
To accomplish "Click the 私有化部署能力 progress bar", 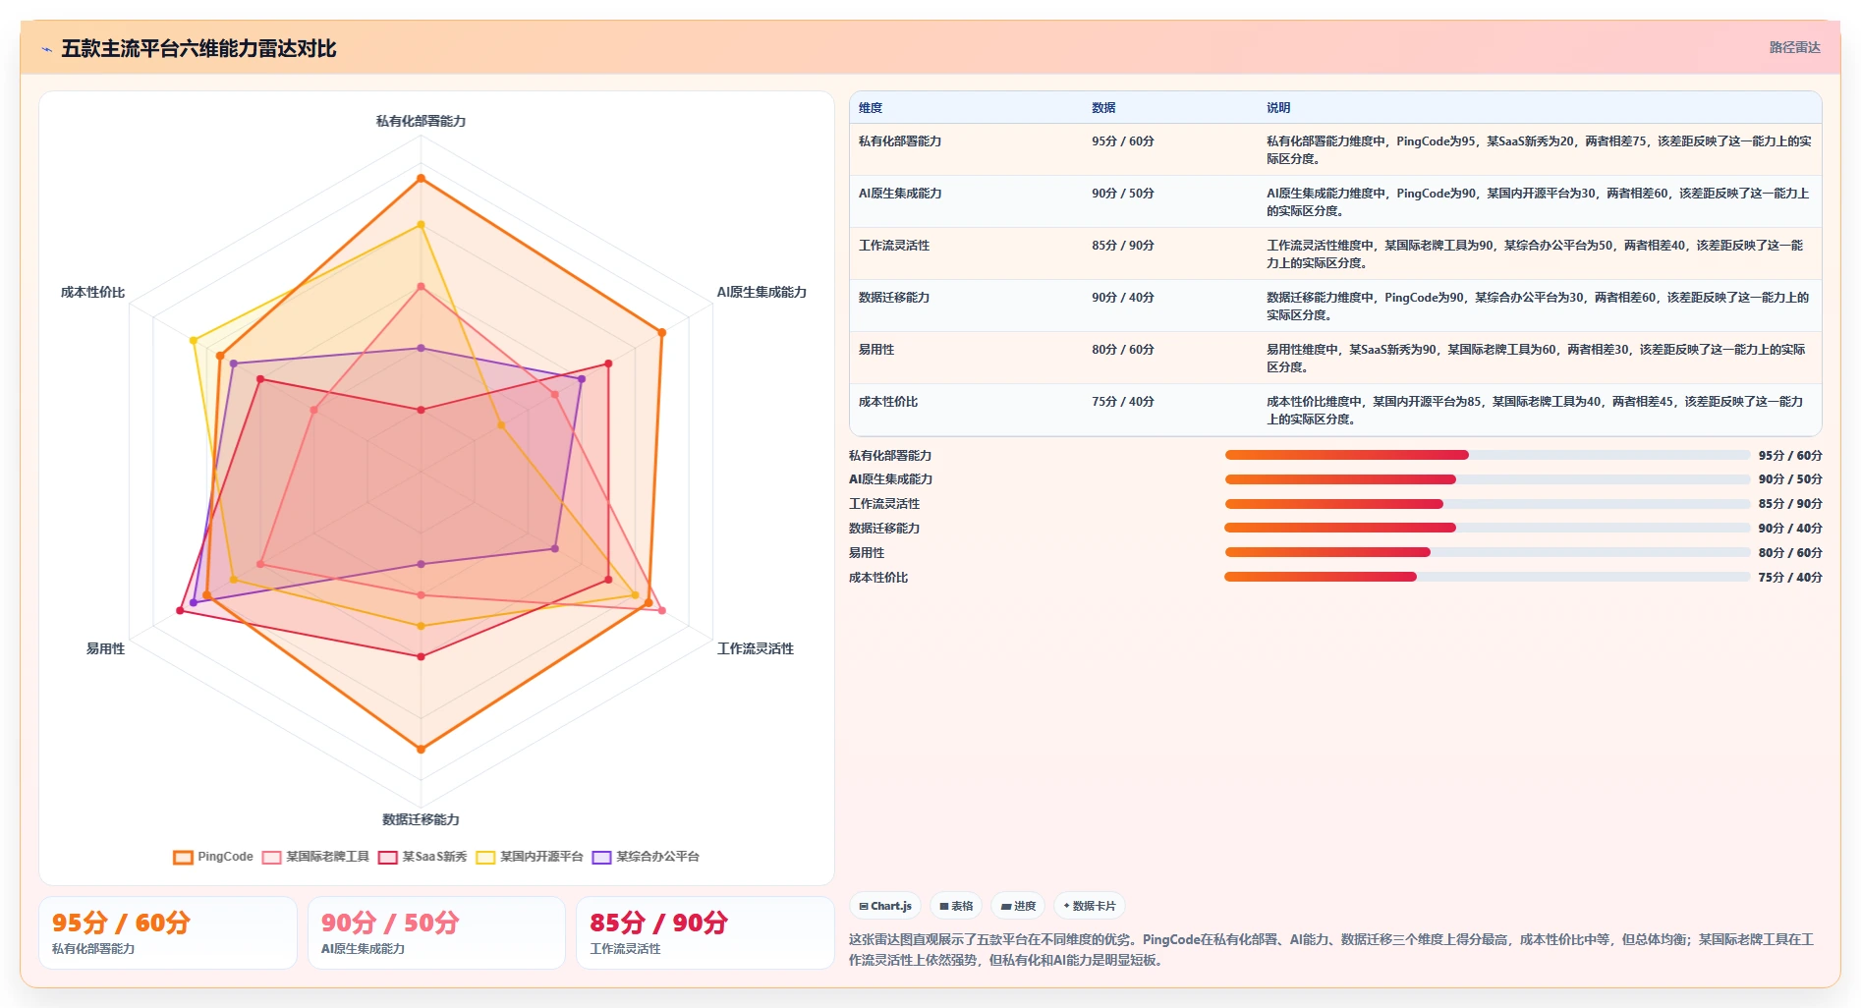I will click(x=1487, y=455).
